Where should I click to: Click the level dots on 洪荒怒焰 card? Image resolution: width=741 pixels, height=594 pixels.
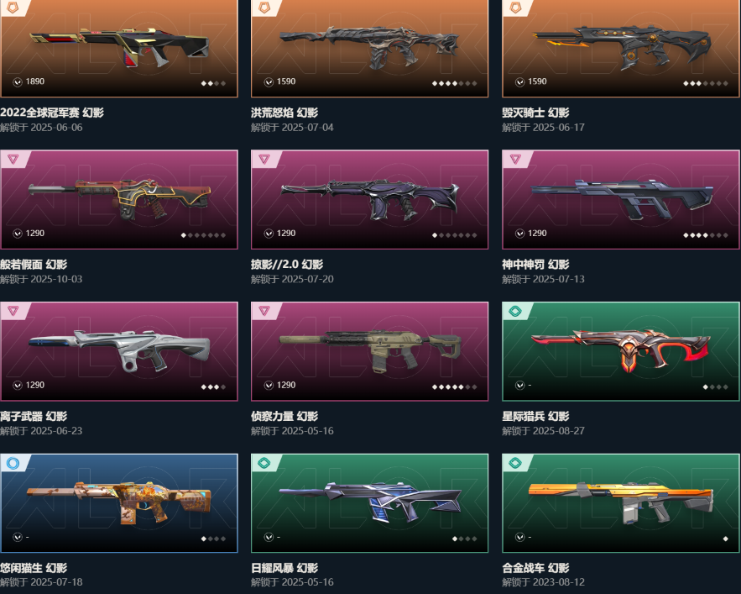(x=454, y=83)
